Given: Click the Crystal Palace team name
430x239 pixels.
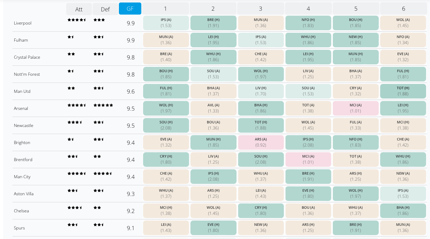Looking at the screenshot, I should [x=27, y=57].
